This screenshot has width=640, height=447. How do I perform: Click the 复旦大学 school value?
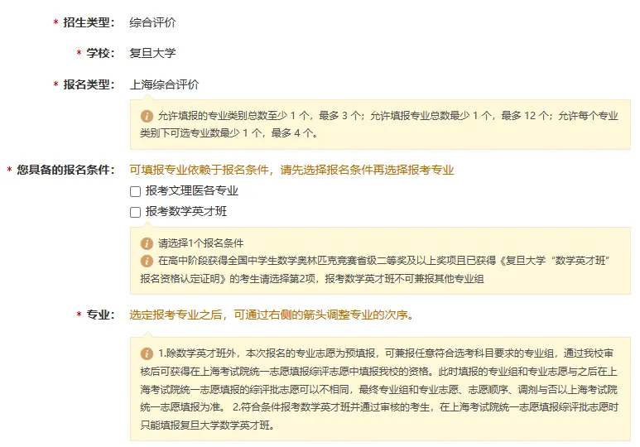(x=152, y=53)
